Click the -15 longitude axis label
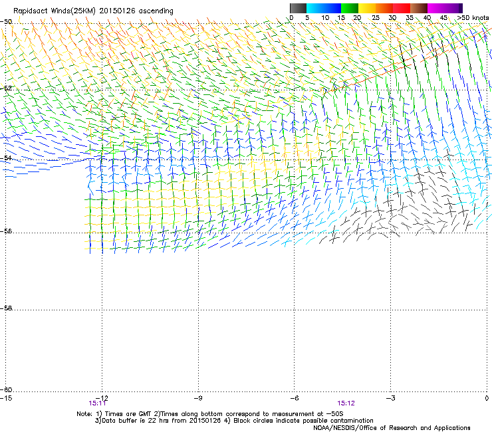This screenshot has width=492, height=432. (5, 398)
